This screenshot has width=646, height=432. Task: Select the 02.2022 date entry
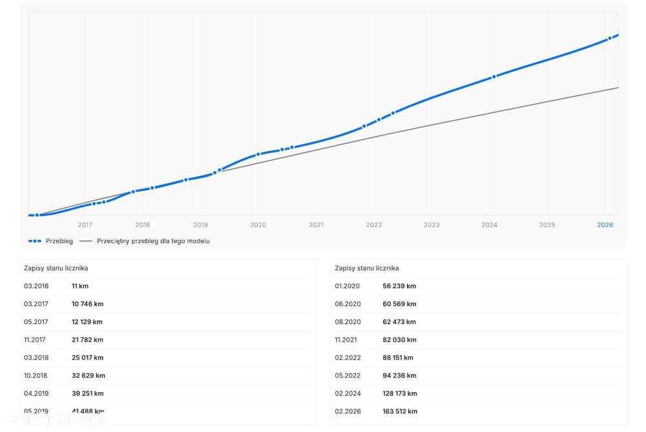(x=348, y=358)
